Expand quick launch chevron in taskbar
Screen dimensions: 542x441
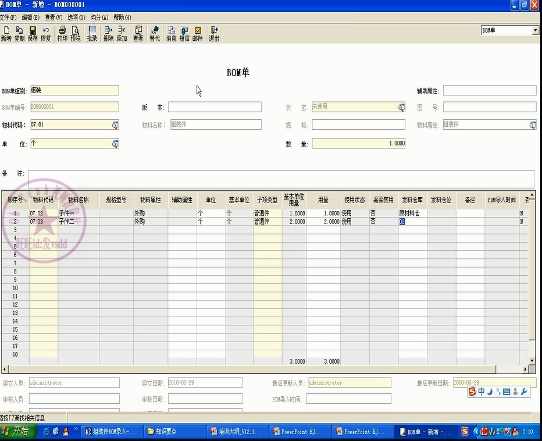76,429
